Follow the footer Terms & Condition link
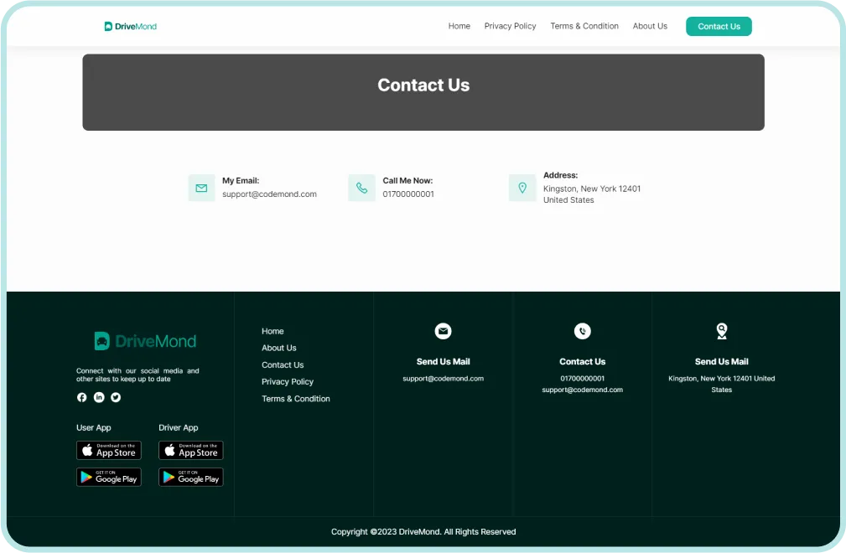Viewport: 846px width, 553px height. (x=296, y=399)
